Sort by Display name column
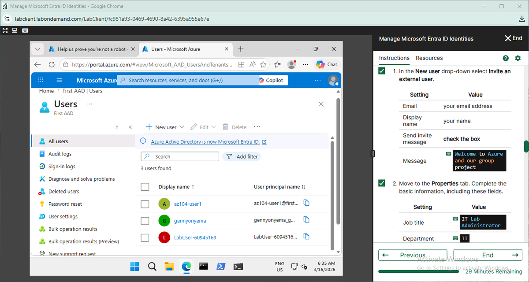This screenshot has height=282, width=529. (176, 187)
